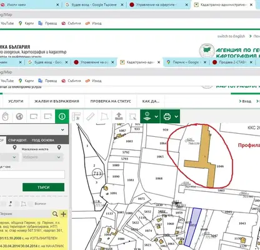Expand the layers info dropdown arrow

coord(156,117)
